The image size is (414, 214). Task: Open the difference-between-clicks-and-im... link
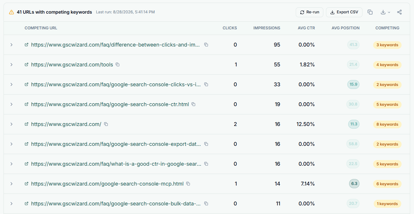(x=116, y=45)
